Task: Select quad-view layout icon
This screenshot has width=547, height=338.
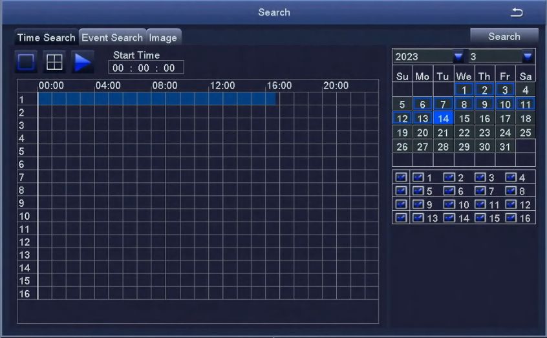Action: (x=54, y=62)
